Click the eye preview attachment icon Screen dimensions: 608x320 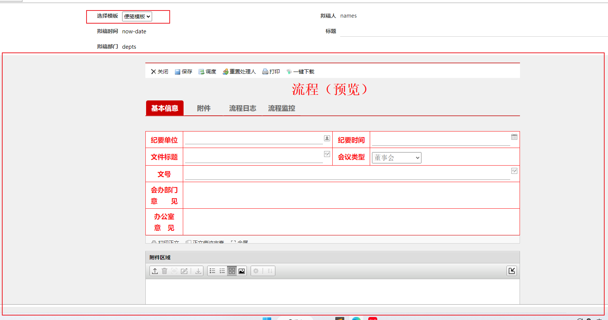[174, 271]
